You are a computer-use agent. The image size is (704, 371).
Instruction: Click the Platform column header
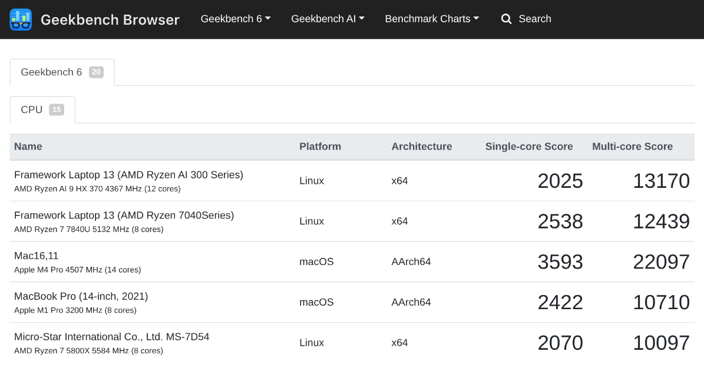(x=320, y=146)
